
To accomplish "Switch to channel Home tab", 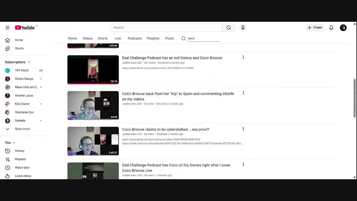I will pos(72,38).
